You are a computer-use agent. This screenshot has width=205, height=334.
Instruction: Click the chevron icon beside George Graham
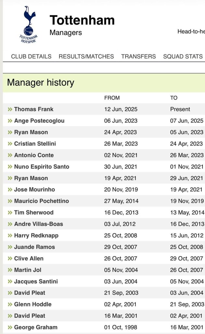[10, 327]
